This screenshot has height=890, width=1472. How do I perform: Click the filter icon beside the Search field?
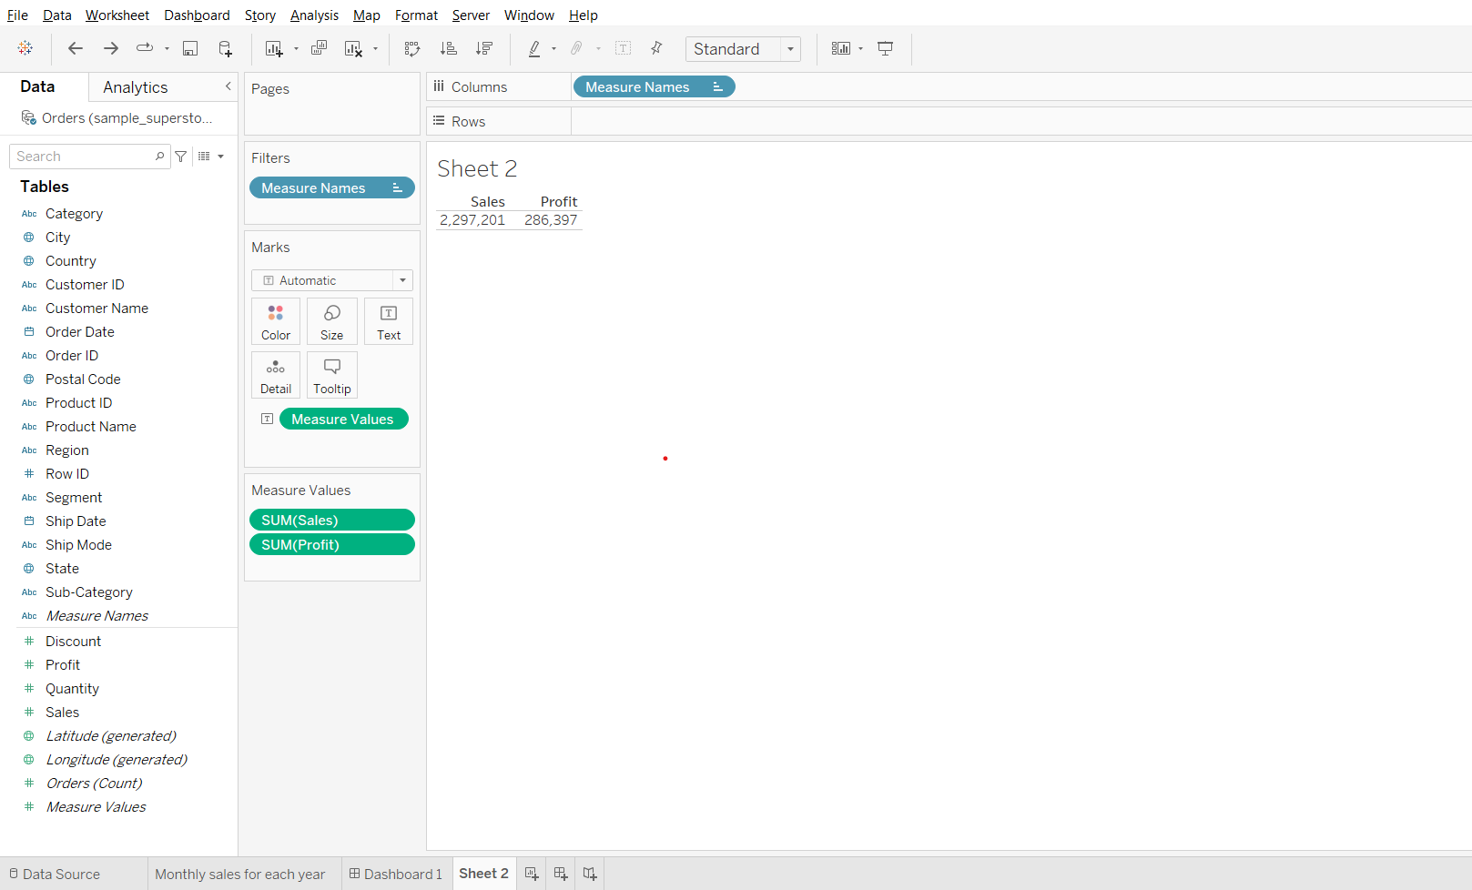point(181,157)
